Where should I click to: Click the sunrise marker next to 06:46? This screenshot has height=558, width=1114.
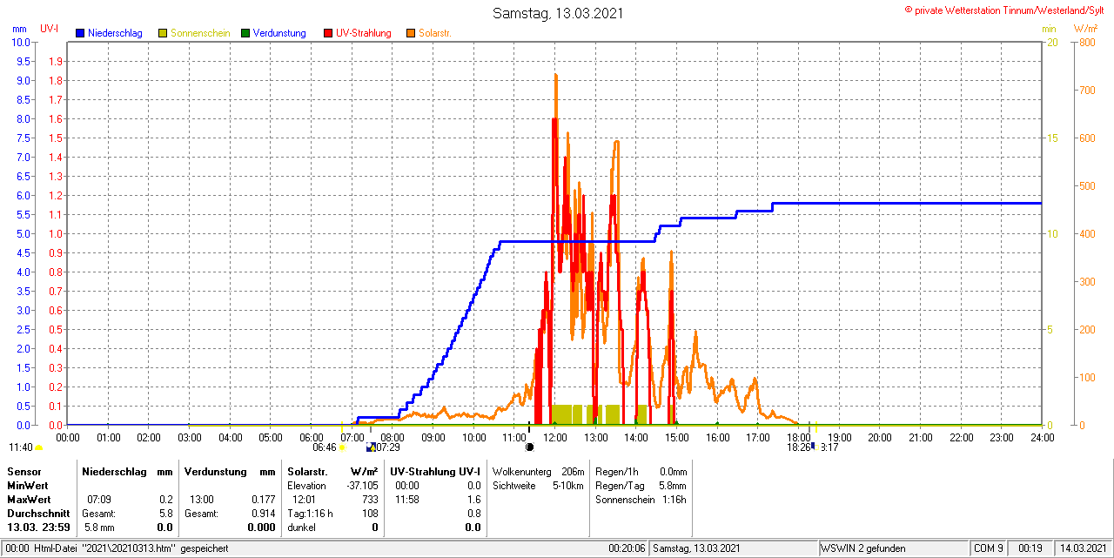click(x=342, y=447)
